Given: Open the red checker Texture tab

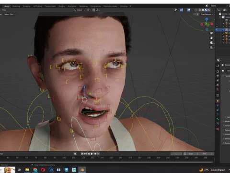Looking at the screenshot, I should tap(218, 129).
